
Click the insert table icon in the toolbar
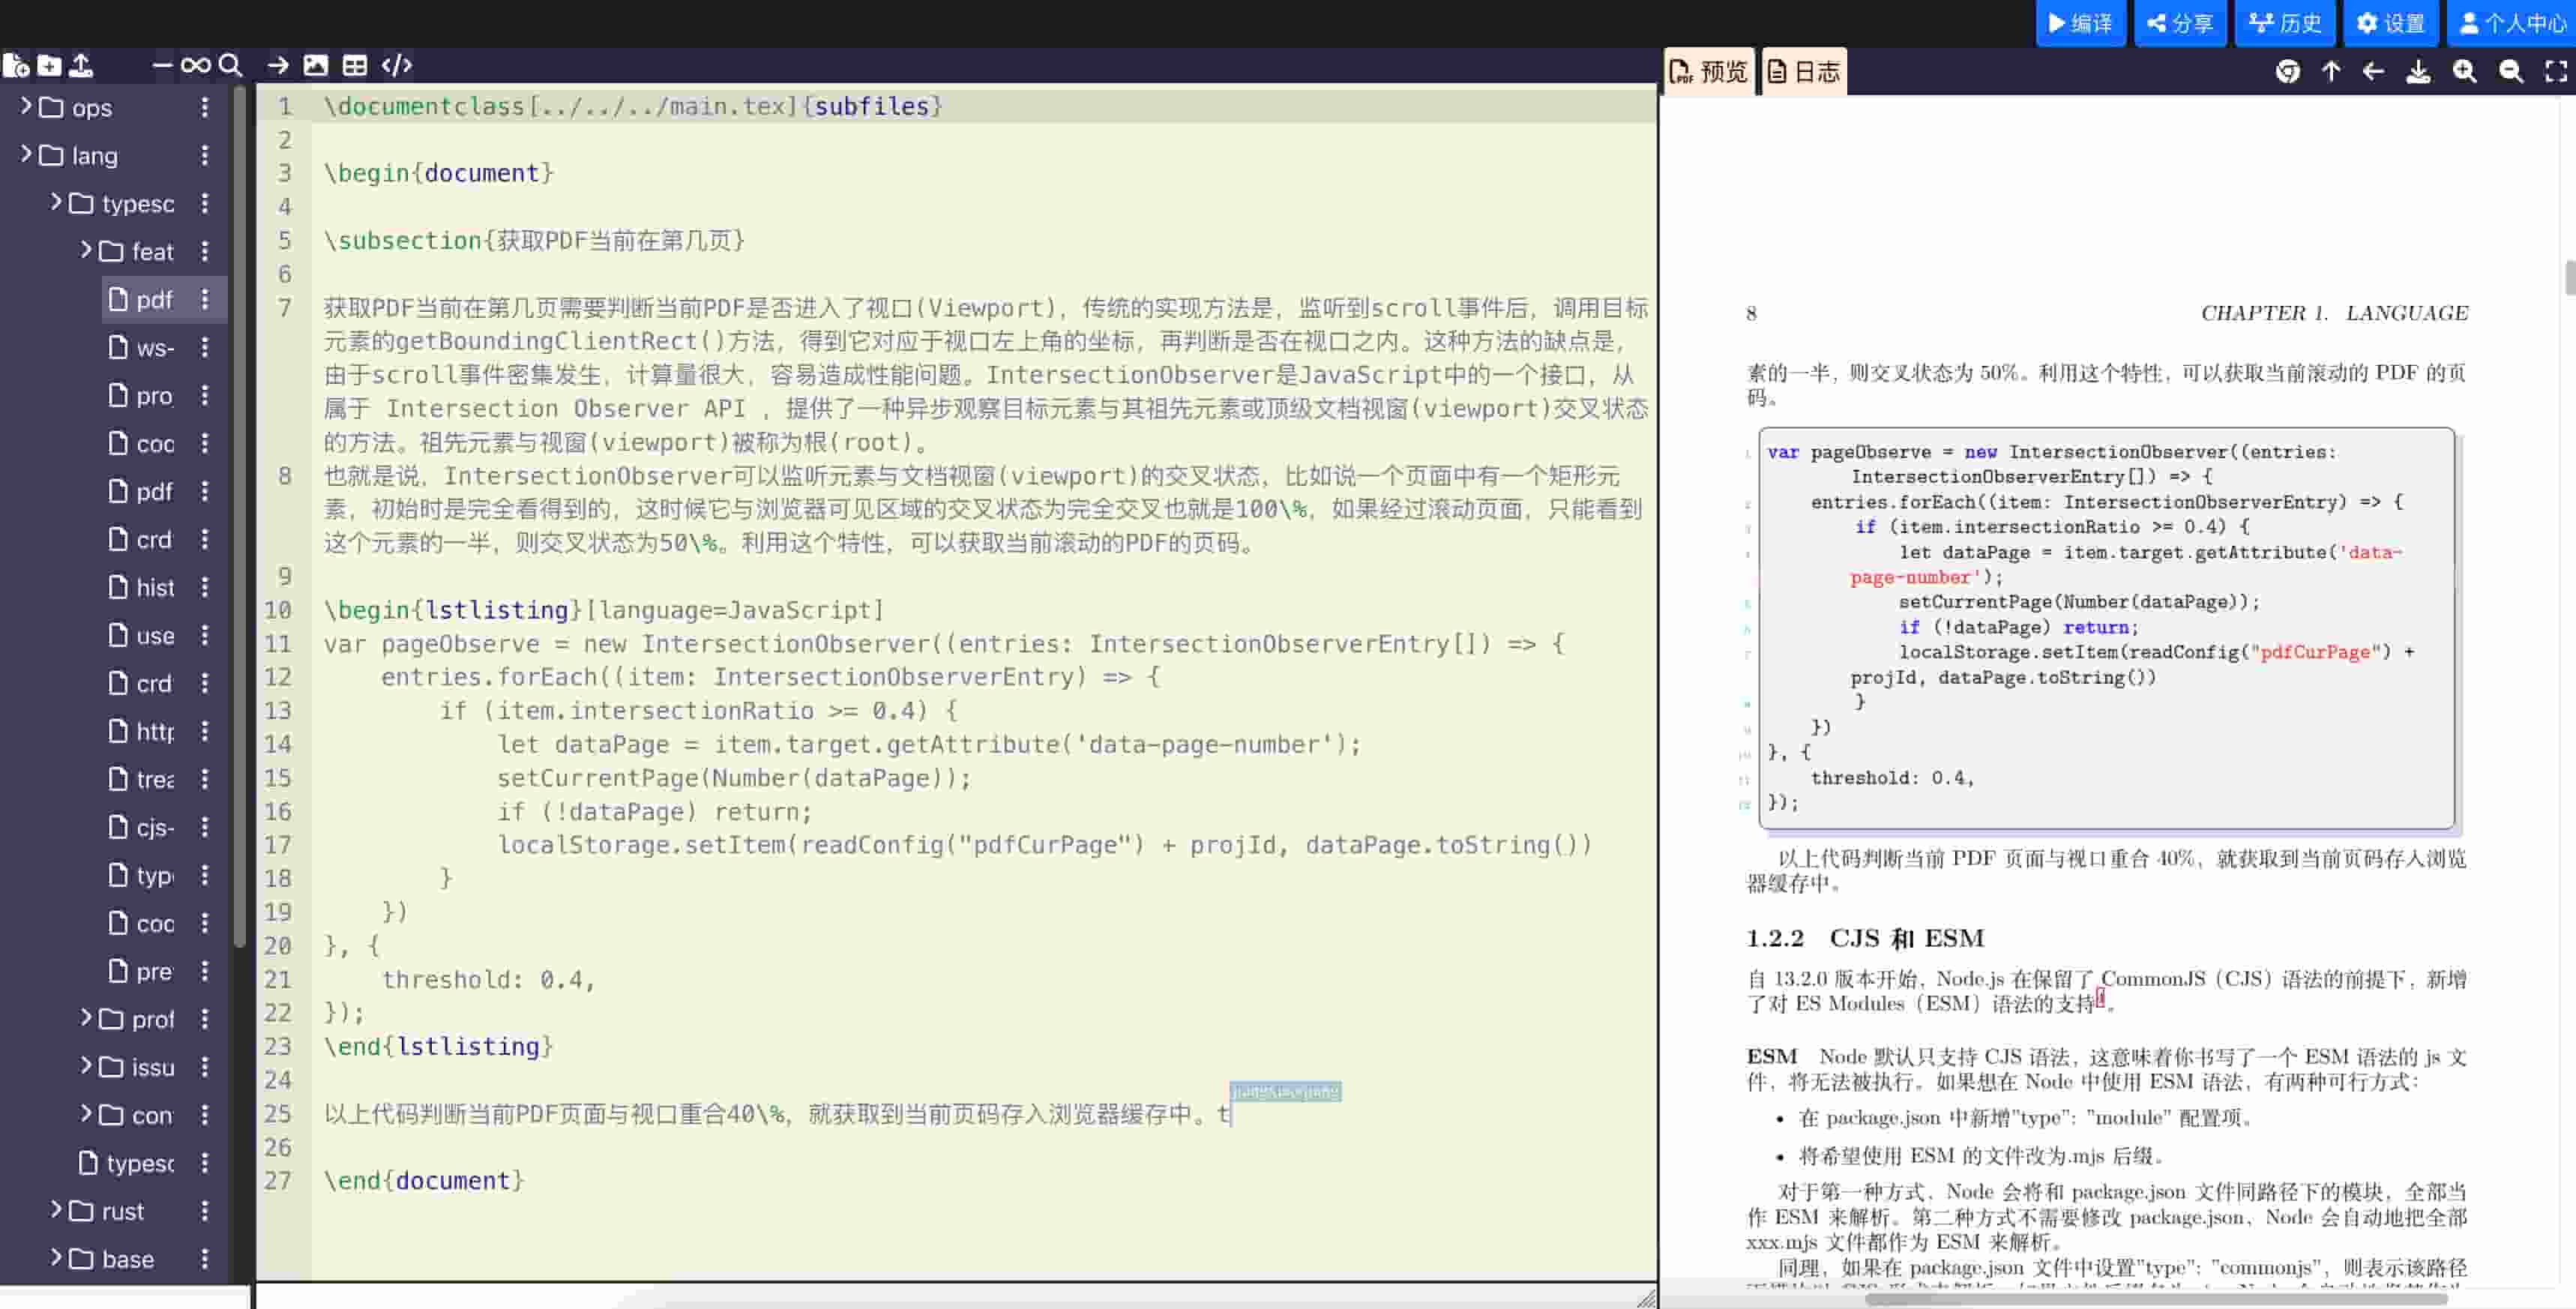point(355,65)
